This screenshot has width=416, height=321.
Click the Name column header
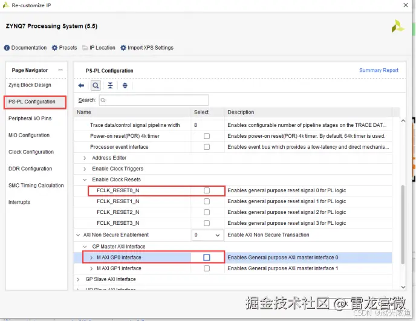tap(132, 112)
